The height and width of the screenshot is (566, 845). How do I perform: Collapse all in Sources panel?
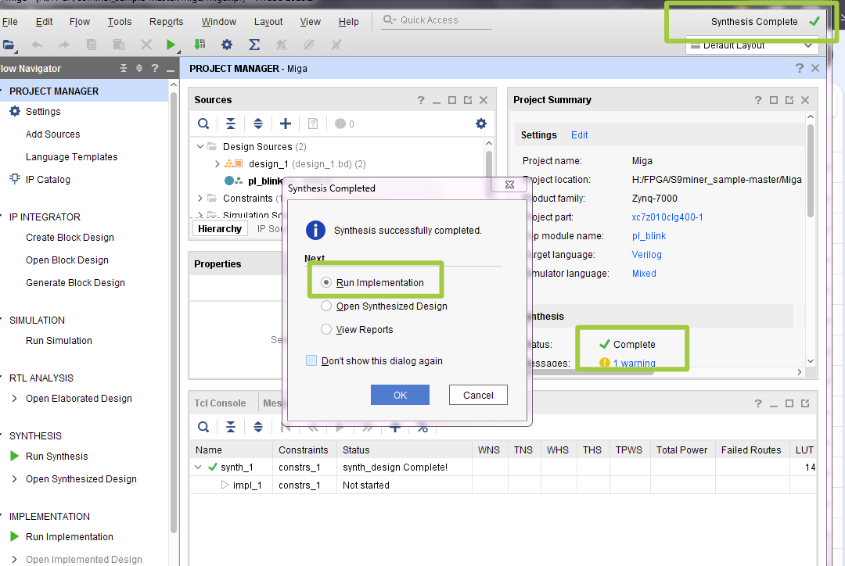tap(231, 124)
